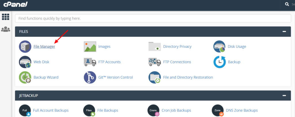Click the Backup Wizard icon
Viewport: 295px width, 117px height.
(x=25, y=77)
